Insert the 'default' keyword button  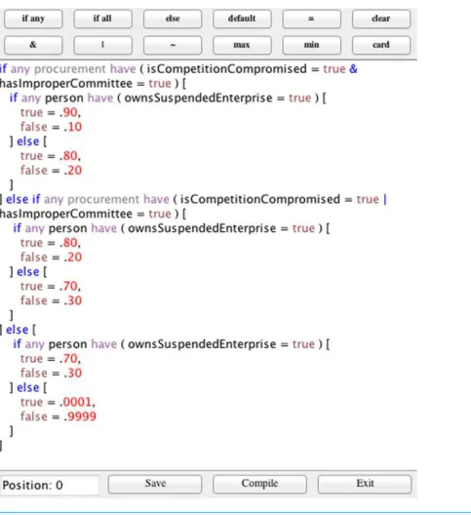[242, 19]
